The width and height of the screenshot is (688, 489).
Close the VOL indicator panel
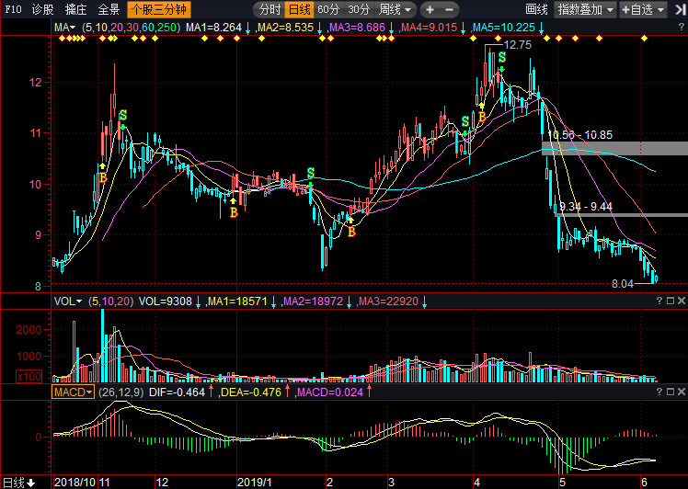point(680,301)
